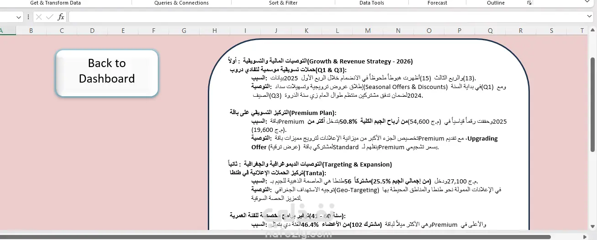This screenshot has height=240, width=597.
Task: Select column J header
Action: coord(276,31)
